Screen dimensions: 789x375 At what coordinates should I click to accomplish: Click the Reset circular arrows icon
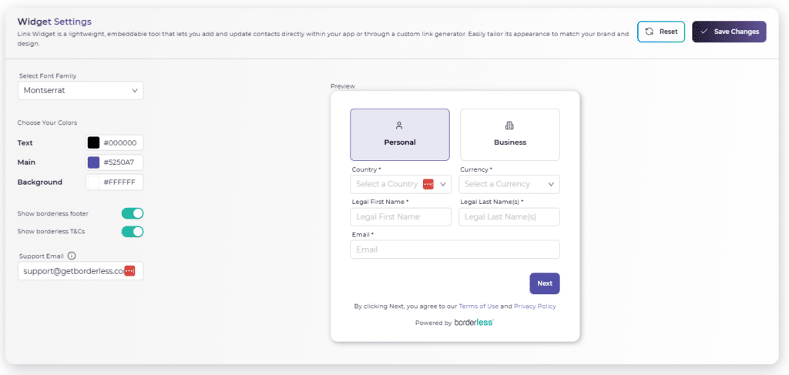650,32
